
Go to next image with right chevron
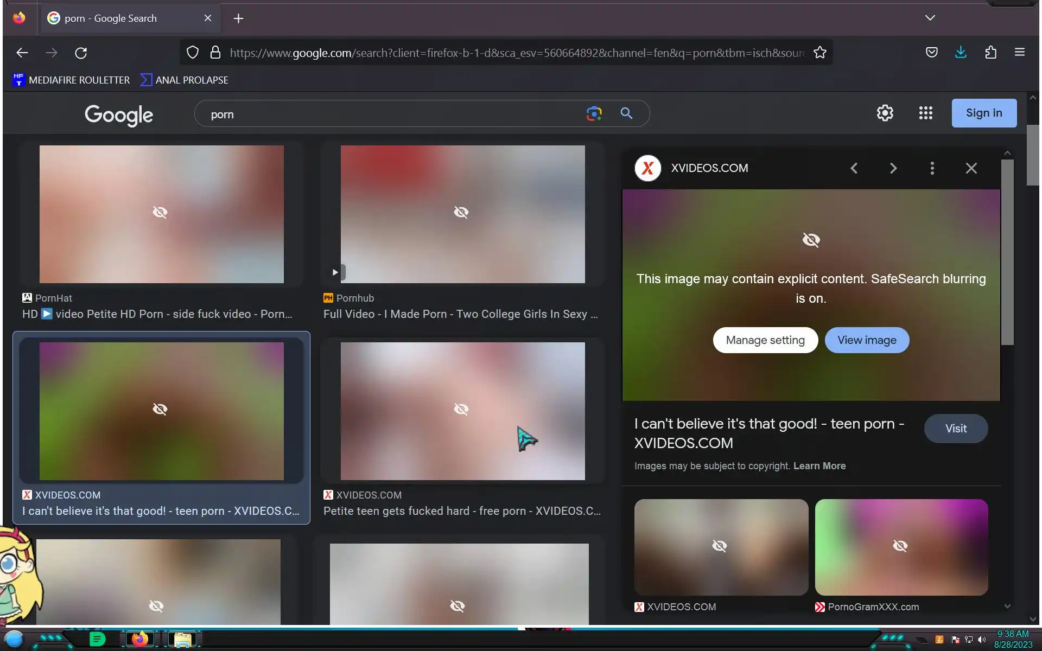pos(893,168)
